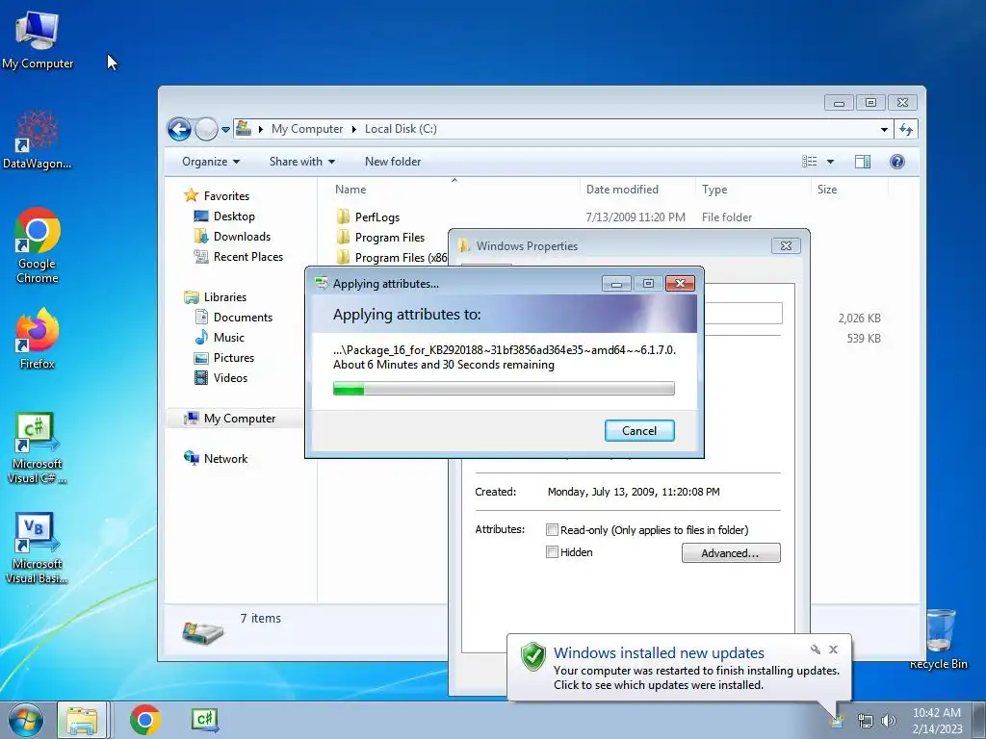This screenshot has height=739, width=986.
Task: Open Advanced attributes settings
Action: (731, 553)
